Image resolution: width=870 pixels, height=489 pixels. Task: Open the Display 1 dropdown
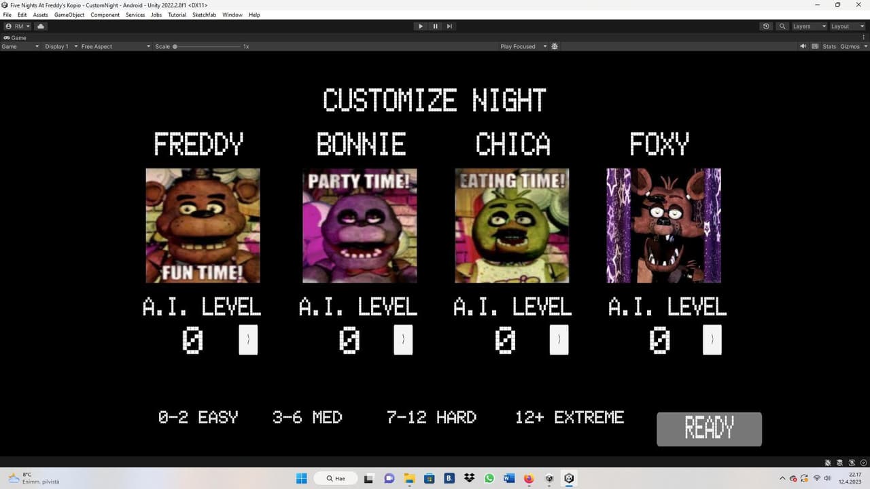pyautogui.click(x=60, y=46)
